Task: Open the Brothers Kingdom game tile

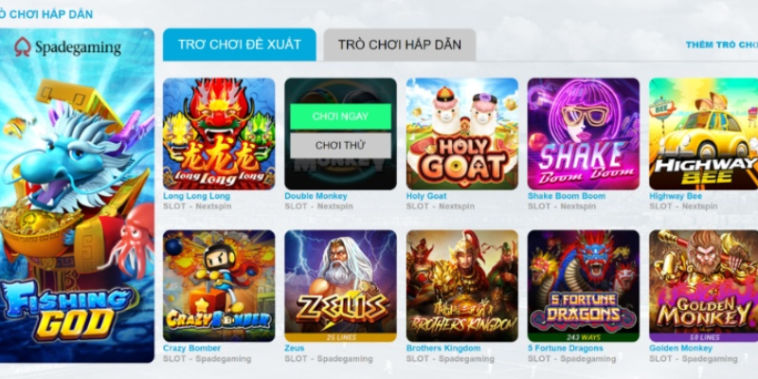Action: [462, 286]
